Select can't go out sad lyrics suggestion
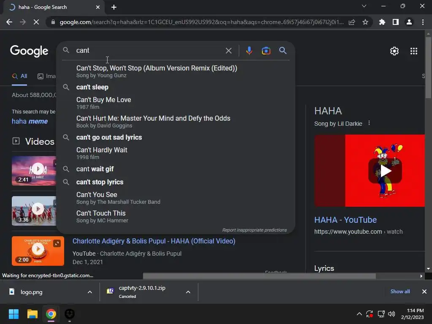Screen dimensions: 432x324 tap(176, 137)
